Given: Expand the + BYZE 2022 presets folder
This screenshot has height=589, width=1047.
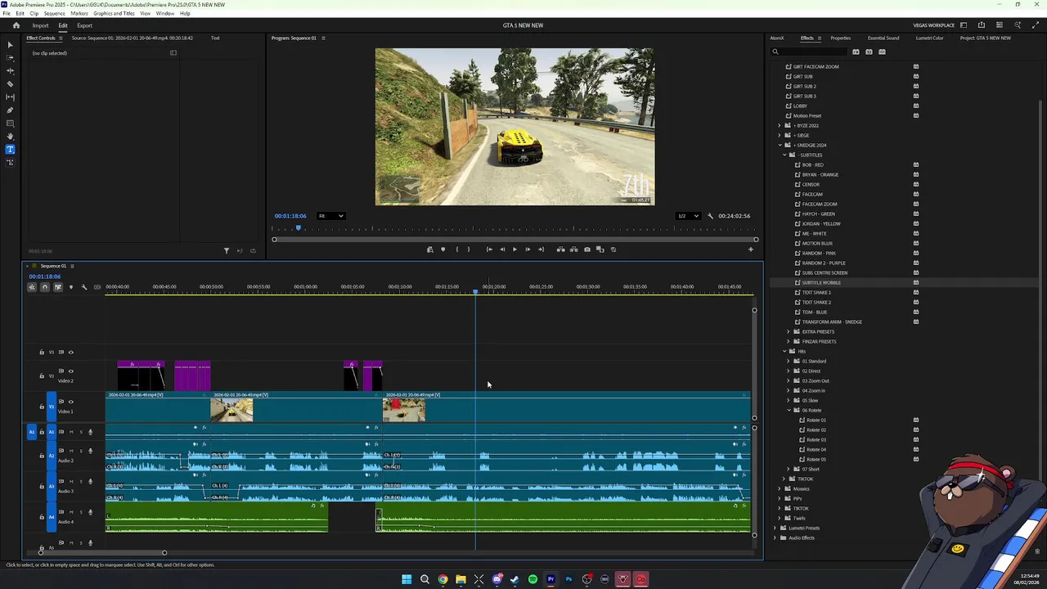Looking at the screenshot, I should [x=780, y=126].
